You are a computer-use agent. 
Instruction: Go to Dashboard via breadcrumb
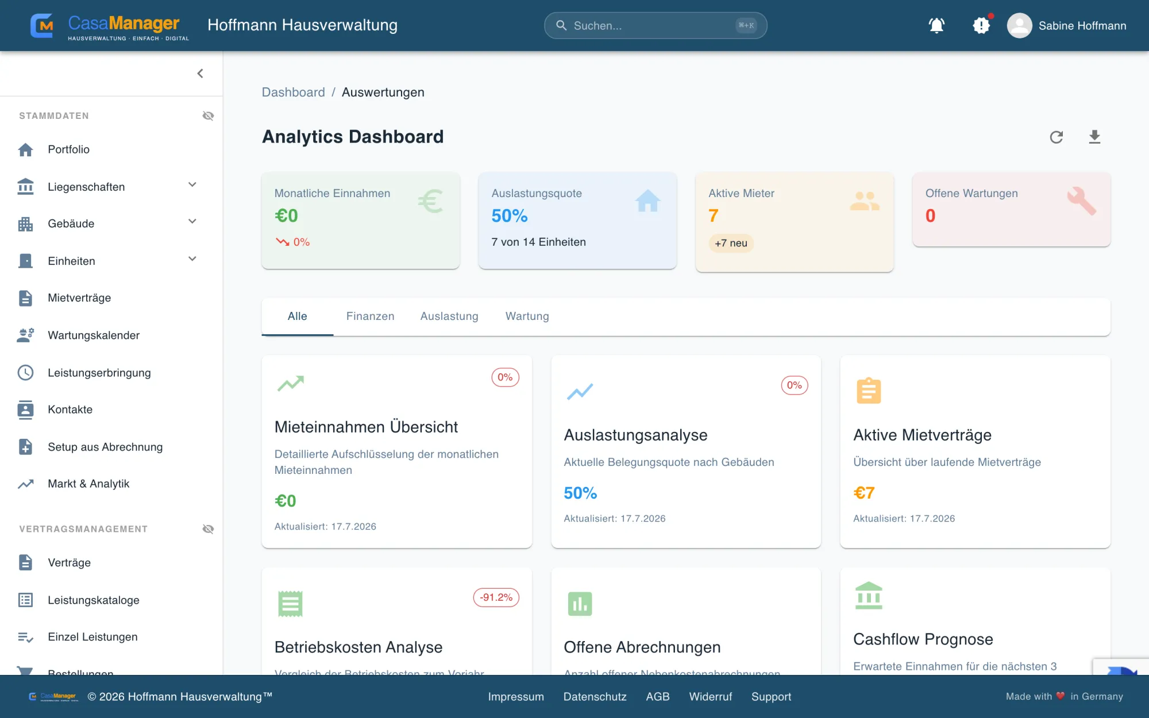(x=293, y=92)
